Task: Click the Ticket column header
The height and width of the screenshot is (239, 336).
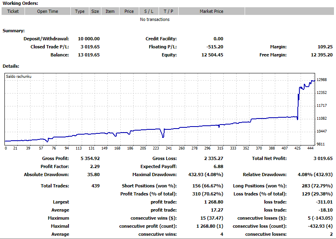Action: [13, 11]
